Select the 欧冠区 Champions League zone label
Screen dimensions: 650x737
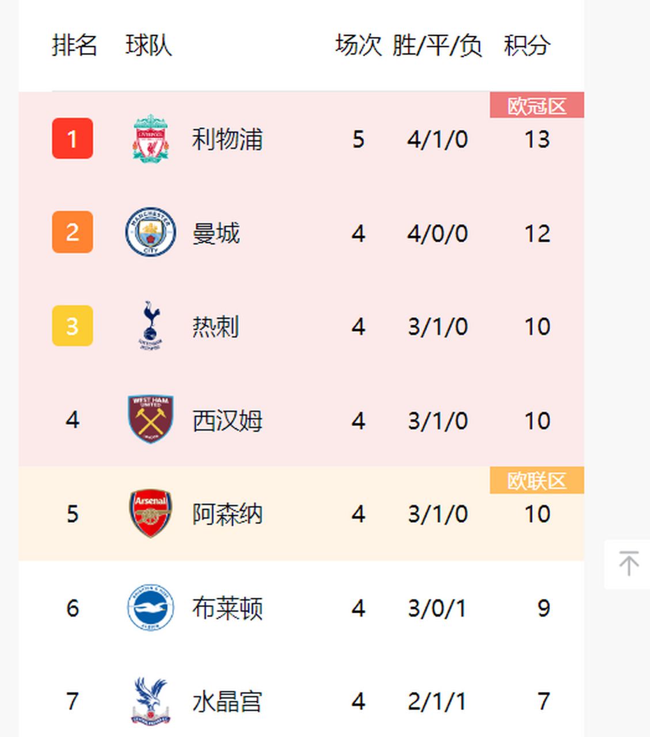tap(536, 105)
